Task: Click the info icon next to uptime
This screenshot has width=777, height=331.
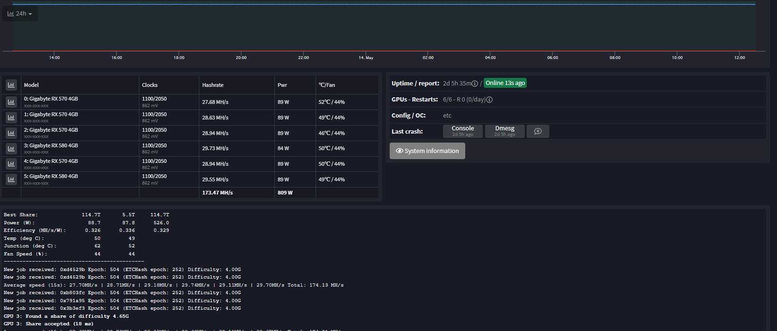Action: tap(475, 84)
